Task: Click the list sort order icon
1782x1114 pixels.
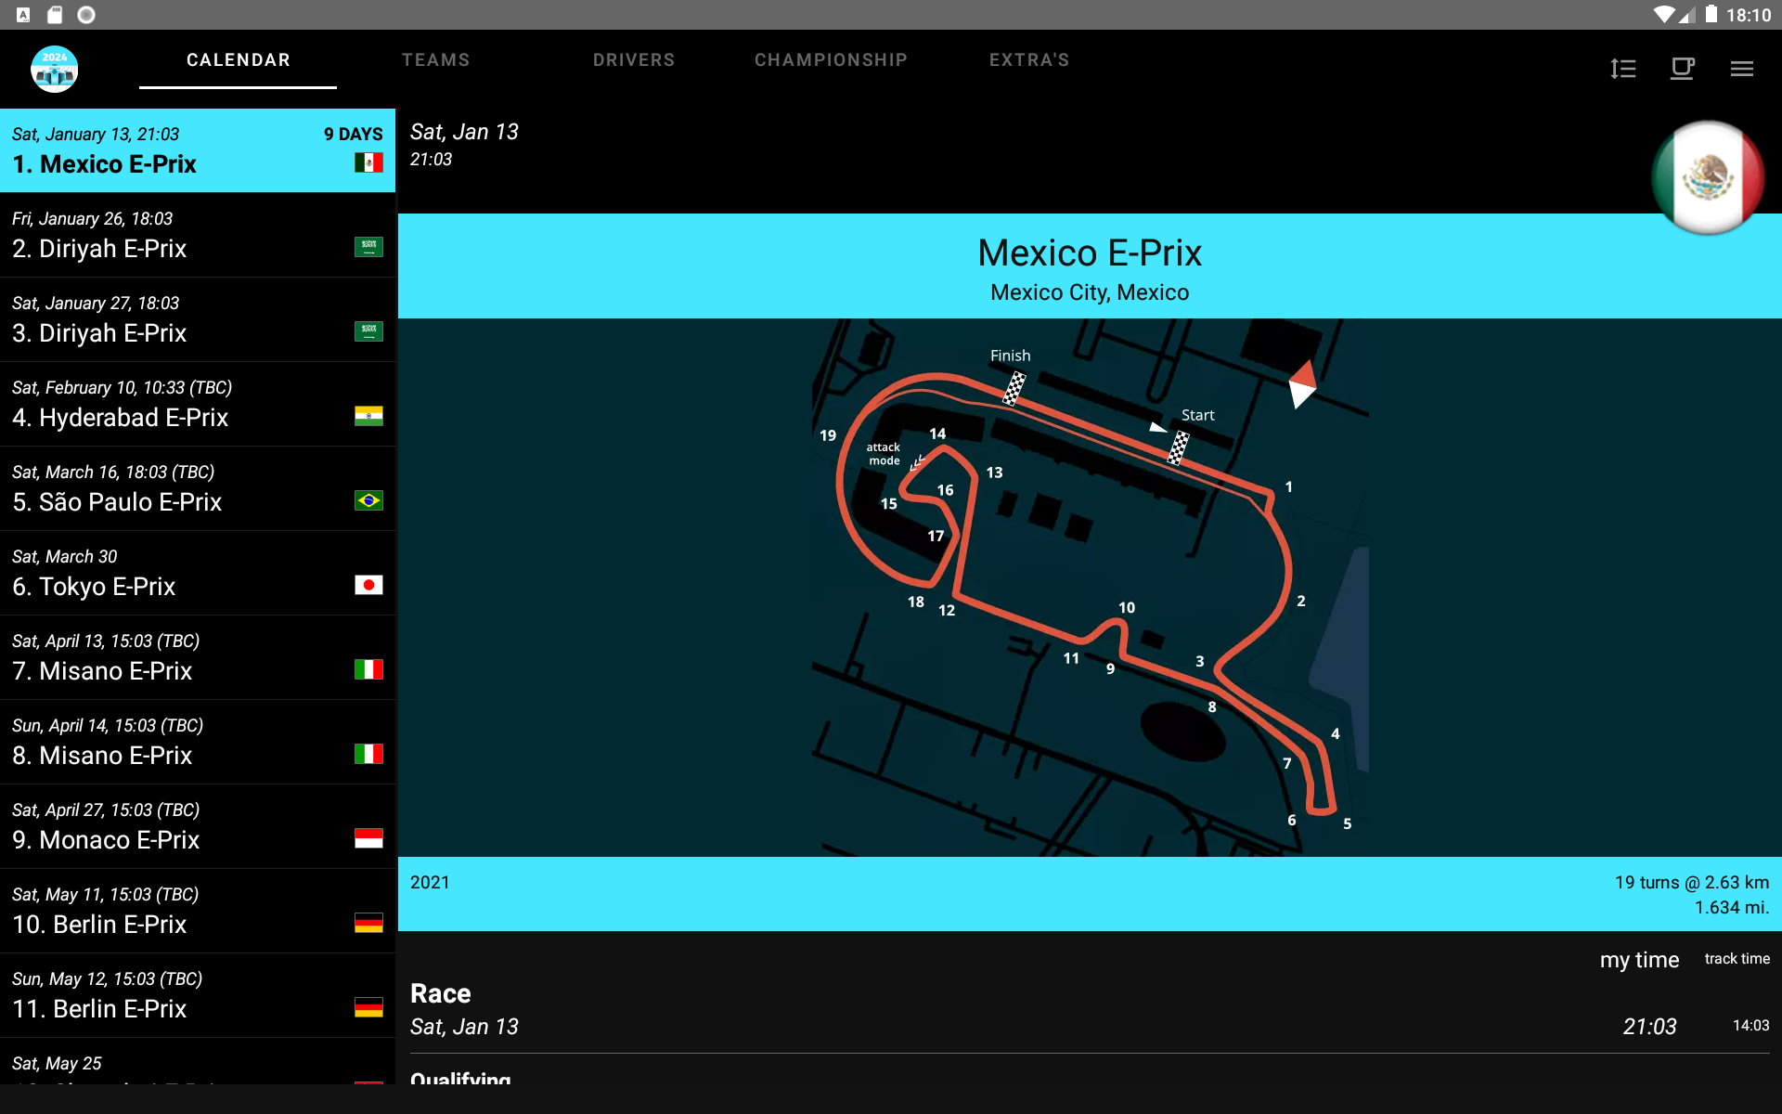Action: [1622, 69]
